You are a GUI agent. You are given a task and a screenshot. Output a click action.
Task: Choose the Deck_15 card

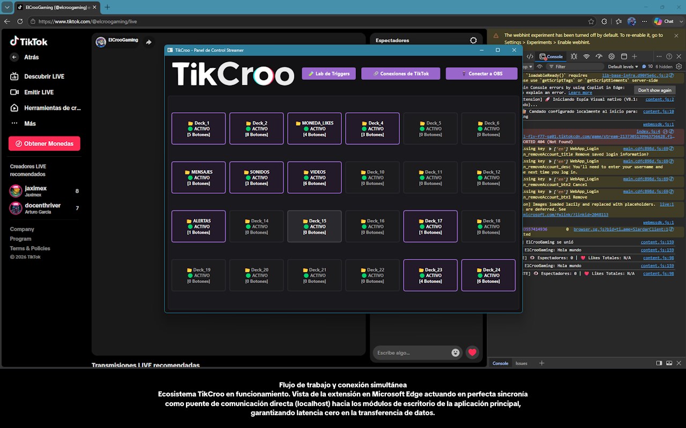[x=315, y=226]
